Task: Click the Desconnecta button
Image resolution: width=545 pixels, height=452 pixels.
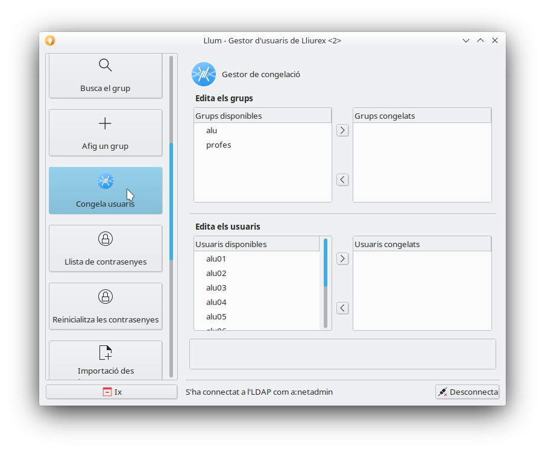Action: (x=467, y=392)
